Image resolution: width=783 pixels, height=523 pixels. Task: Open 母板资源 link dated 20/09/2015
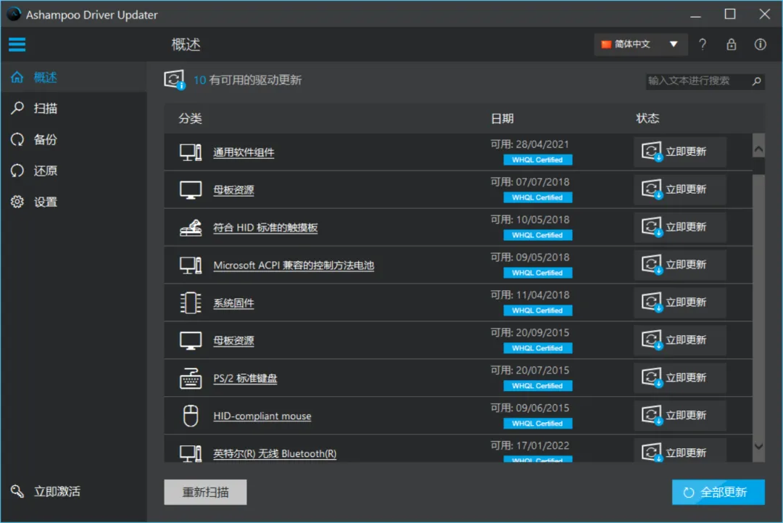(233, 341)
